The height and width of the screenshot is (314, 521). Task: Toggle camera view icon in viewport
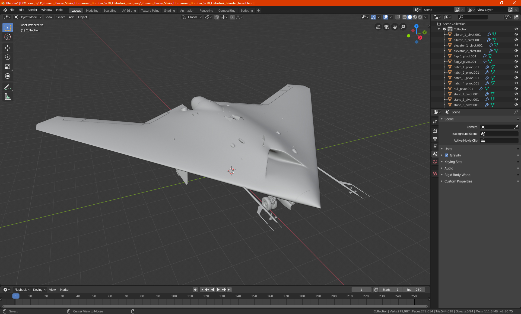pyautogui.click(x=386, y=27)
